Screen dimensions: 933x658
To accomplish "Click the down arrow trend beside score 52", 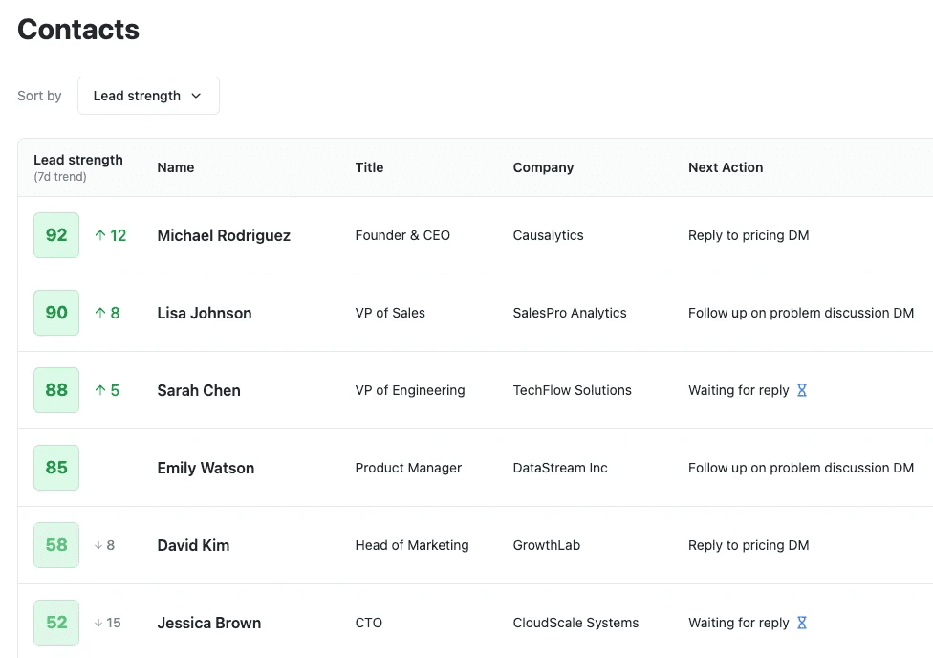I will (98, 623).
